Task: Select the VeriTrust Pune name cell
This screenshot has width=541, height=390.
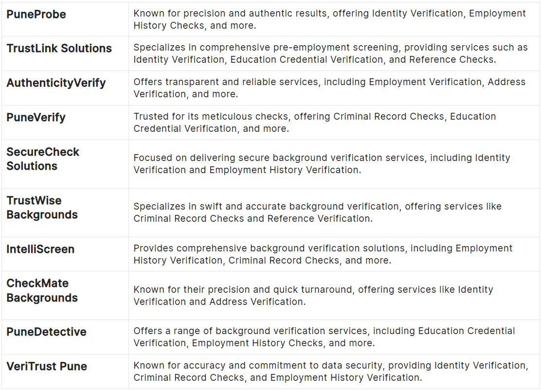Action: 47,367
